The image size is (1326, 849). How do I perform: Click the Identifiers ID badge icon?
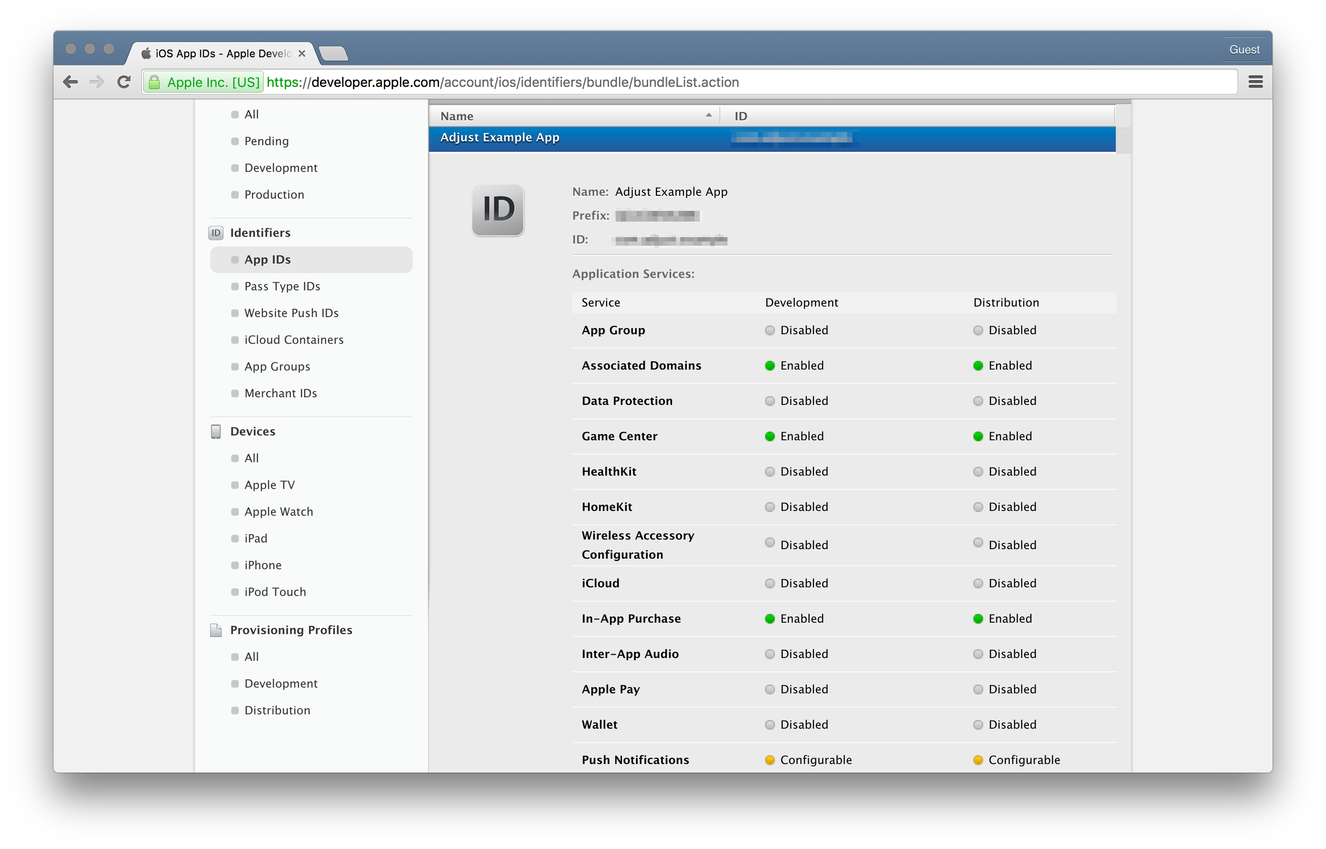pos(215,233)
